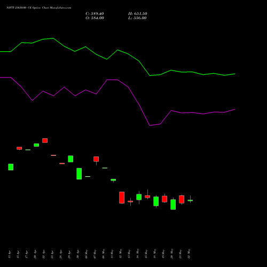Click the 19 May date label
The image size is (267, 267).
(163, 254)
